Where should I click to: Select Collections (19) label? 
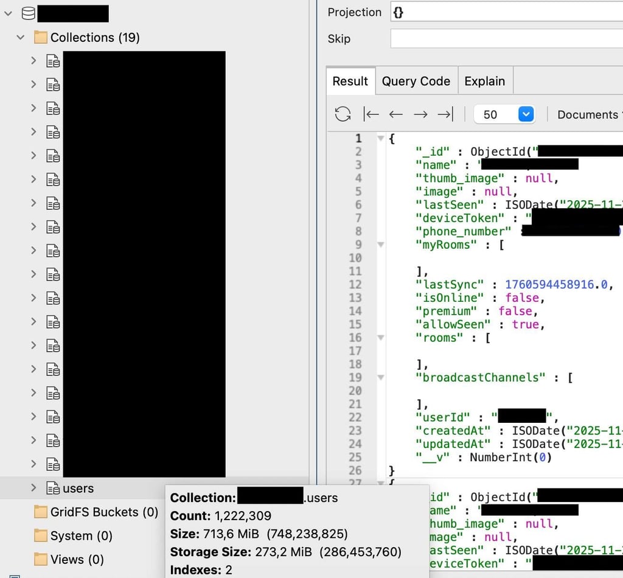pyautogui.click(x=95, y=37)
